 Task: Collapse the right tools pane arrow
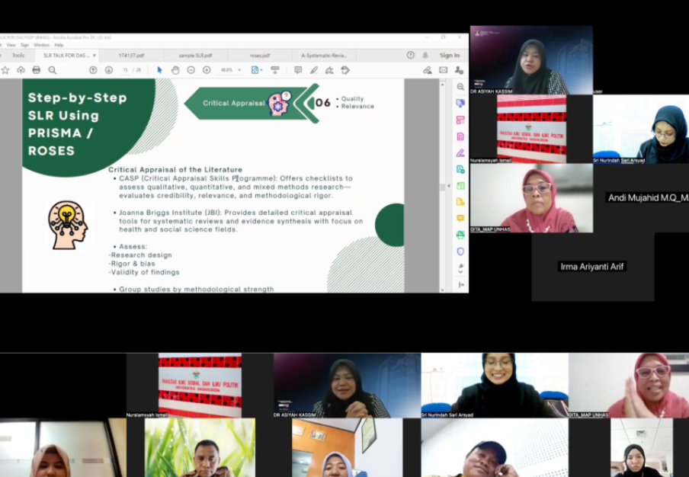pyautogui.click(x=460, y=284)
